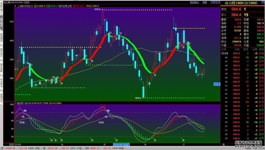Click the 压力:606.4 indicator value
Viewport: 265px width, 150px height.
(x=39, y=6)
